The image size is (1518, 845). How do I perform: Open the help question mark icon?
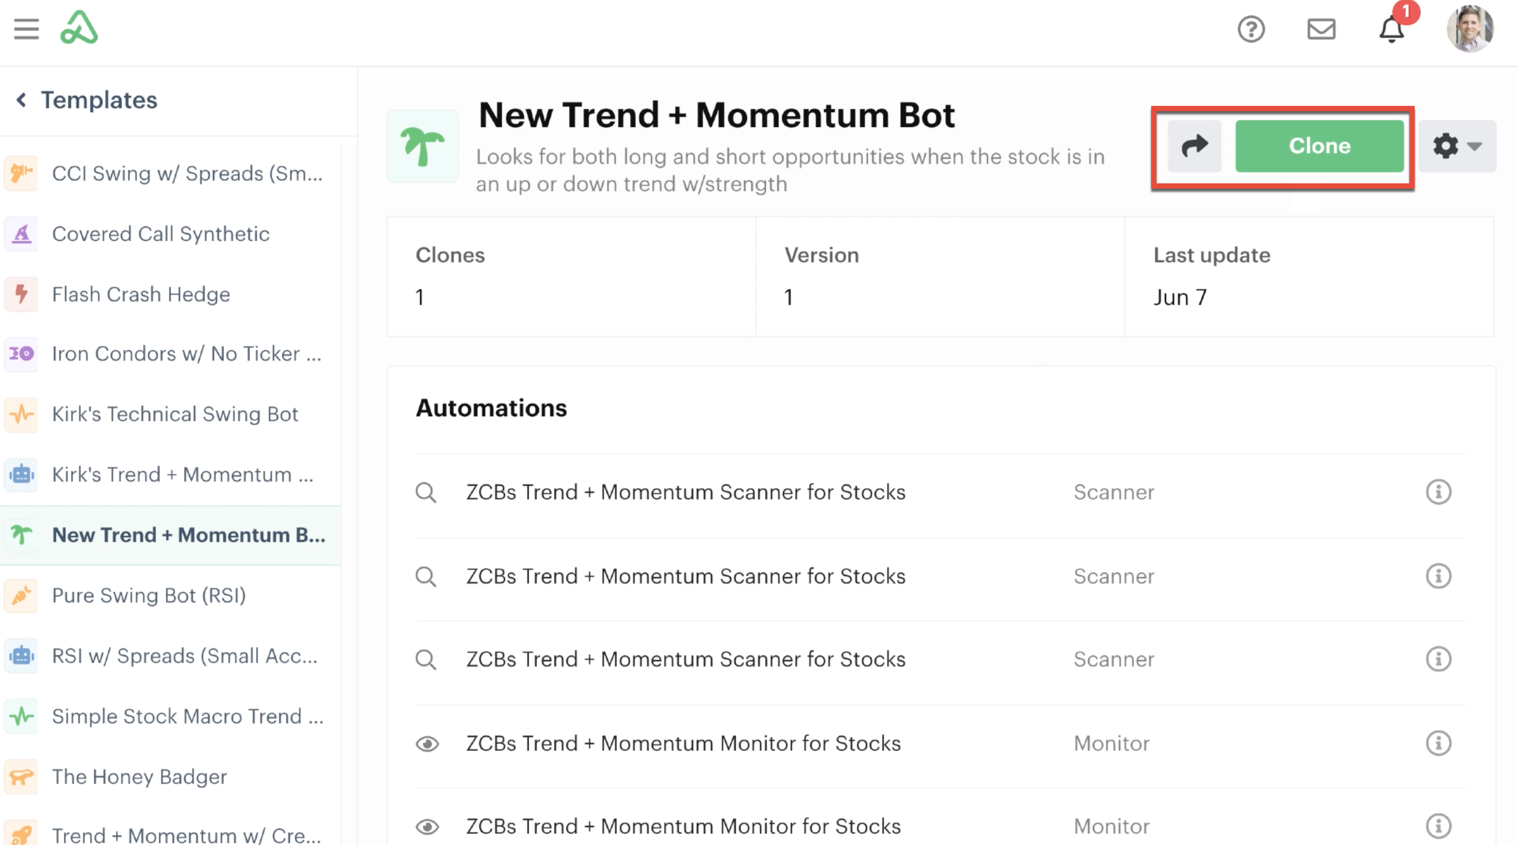pos(1250,29)
